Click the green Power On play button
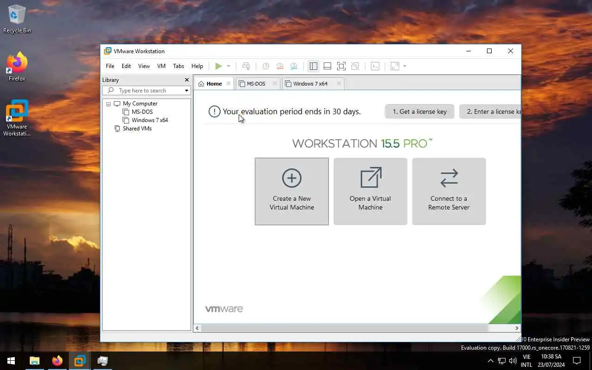Viewport: 592px width, 370px height. [218, 66]
